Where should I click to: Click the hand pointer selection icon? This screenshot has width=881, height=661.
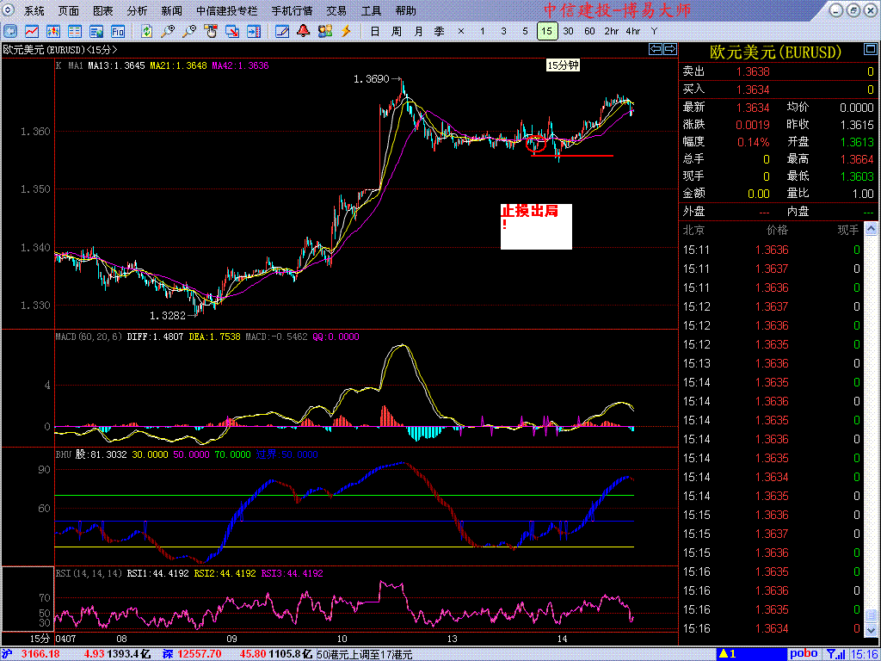(211, 31)
